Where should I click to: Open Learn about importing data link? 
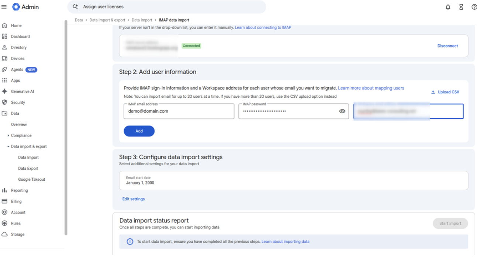click(x=286, y=242)
